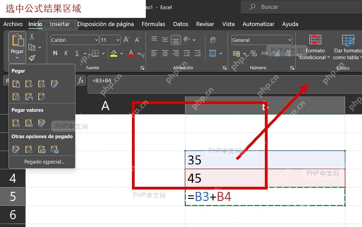Toggle Bold (N) formatting

point(55,53)
